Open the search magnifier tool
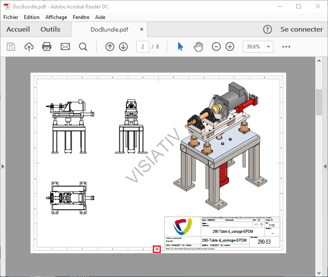Viewport: 328px width, 277px height. 83,47
